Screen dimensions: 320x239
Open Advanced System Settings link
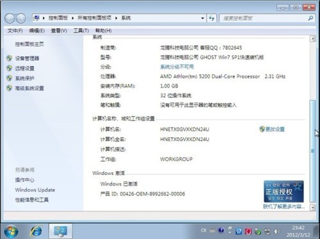coord(29,88)
